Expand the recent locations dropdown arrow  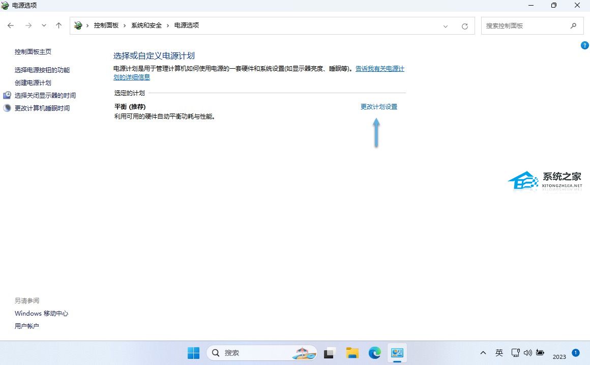[44, 25]
